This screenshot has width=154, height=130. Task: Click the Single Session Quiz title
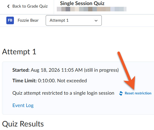click(82, 4)
